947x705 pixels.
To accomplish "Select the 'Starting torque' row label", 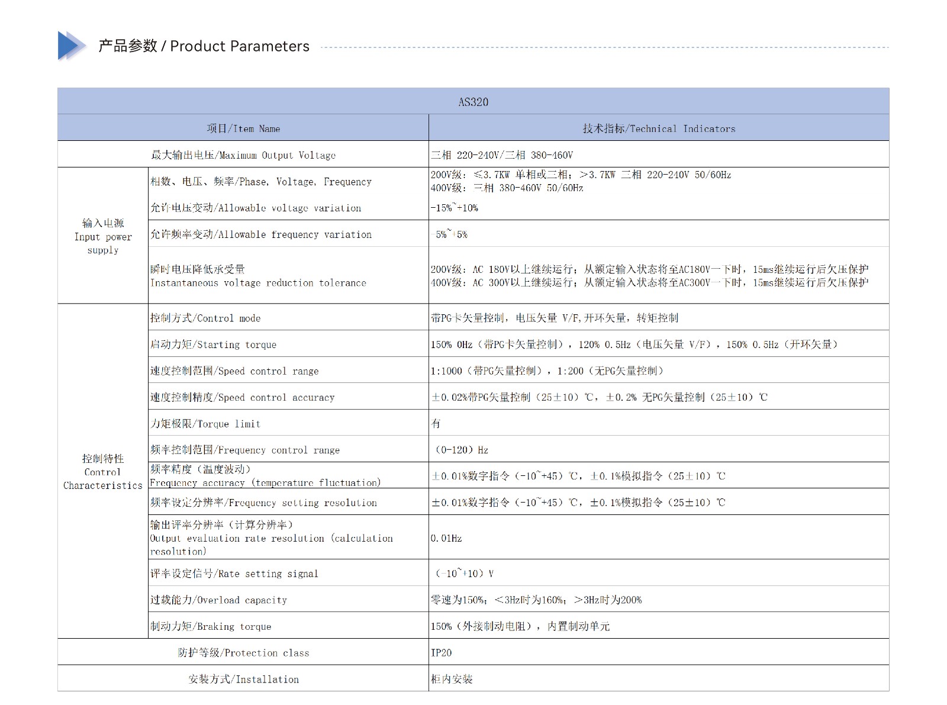I will tap(213, 345).
